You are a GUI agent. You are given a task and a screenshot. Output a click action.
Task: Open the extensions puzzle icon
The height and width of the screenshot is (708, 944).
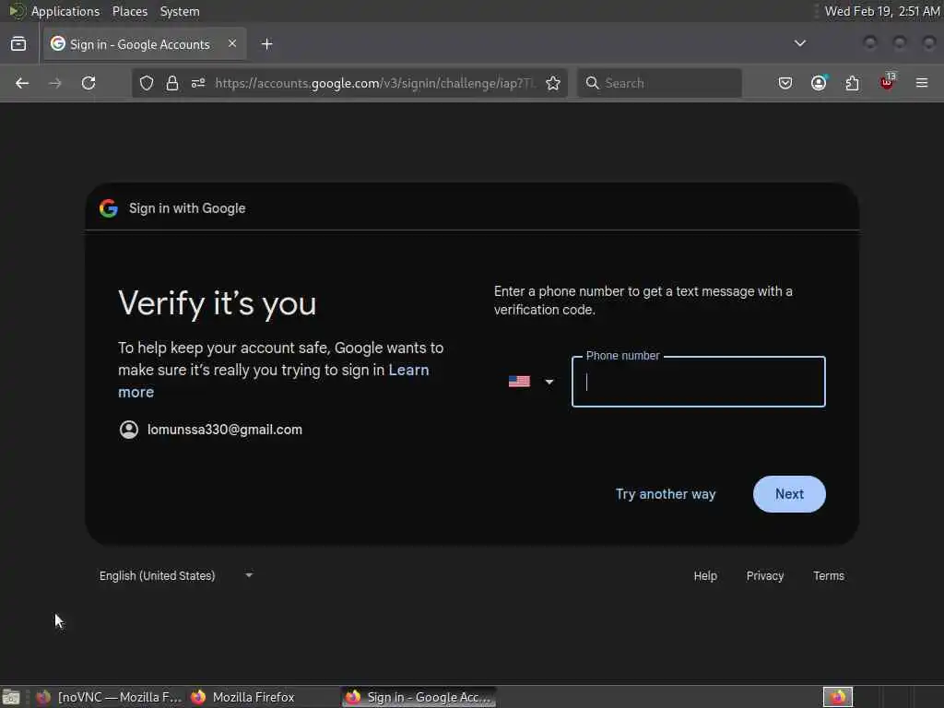(x=853, y=83)
